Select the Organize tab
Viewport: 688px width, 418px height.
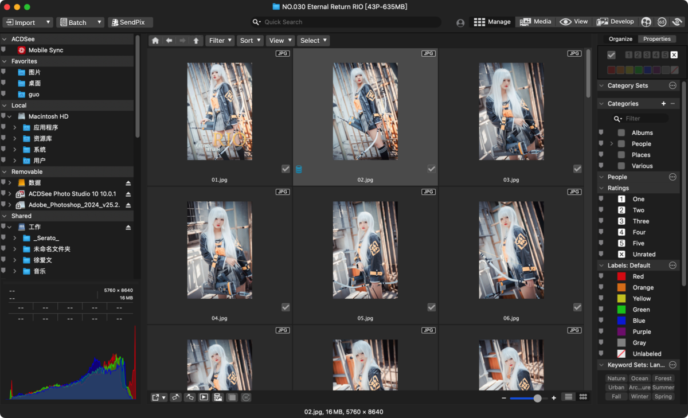click(x=620, y=39)
